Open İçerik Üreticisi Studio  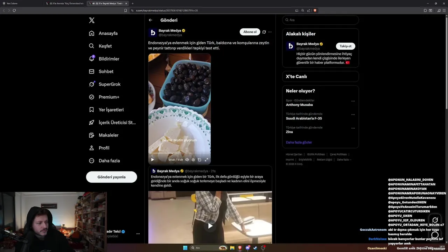pos(112,122)
